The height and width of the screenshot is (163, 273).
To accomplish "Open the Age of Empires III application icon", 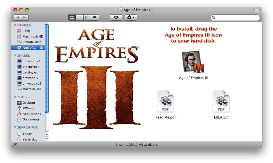I will [193, 62].
